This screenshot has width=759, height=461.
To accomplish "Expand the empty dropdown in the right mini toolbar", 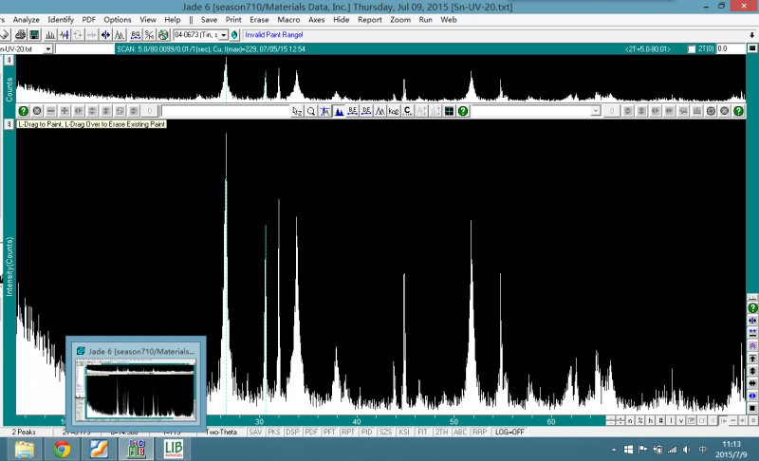I will tap(595, 111).
